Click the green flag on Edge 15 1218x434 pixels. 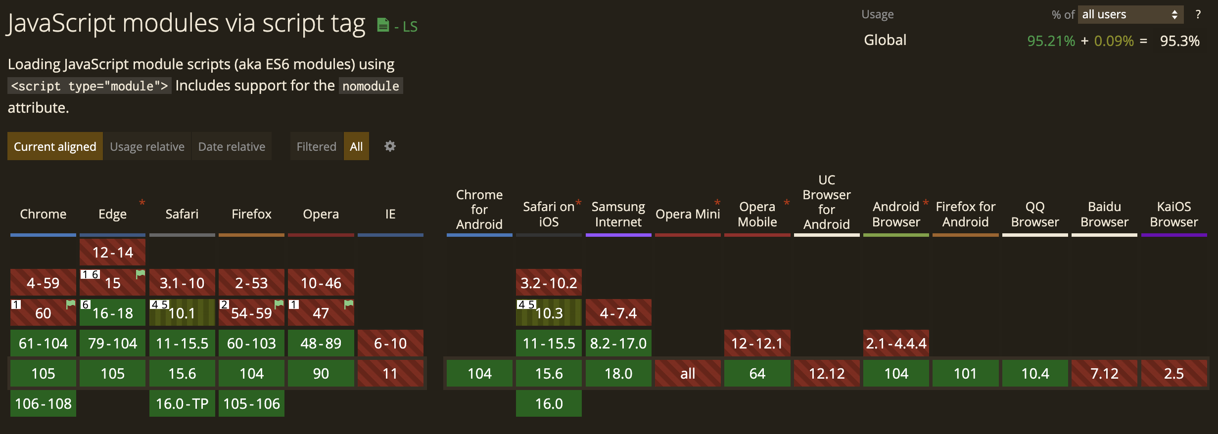[141, 274]
